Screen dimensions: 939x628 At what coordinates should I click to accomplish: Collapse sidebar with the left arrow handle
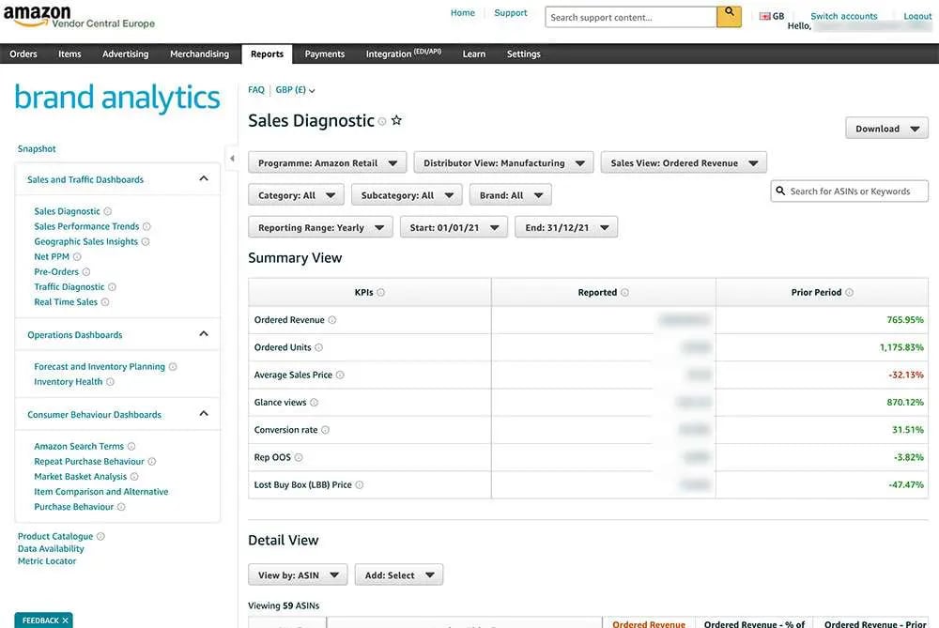(232, 159)
